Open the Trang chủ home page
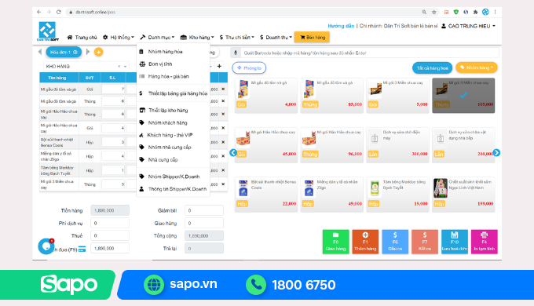 (x=82, y=38)
